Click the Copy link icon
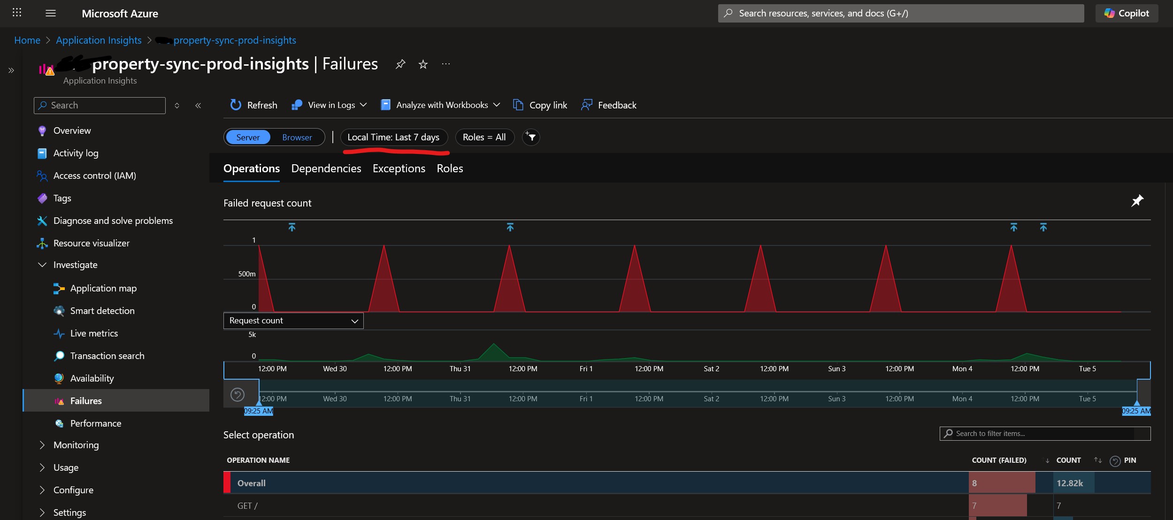Screen dimensions: 1173x520 pos(518,105)
